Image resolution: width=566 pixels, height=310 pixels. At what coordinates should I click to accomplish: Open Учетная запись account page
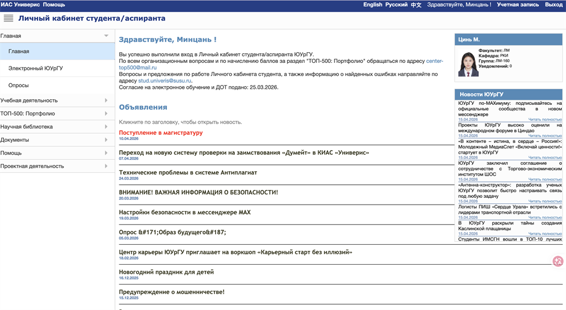(x=518, y=5)
